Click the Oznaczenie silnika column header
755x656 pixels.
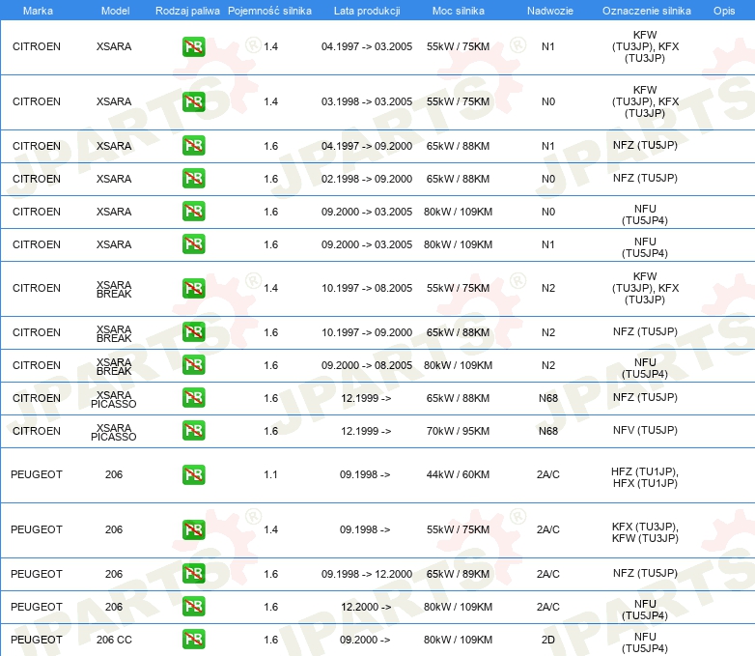[646, 10]
